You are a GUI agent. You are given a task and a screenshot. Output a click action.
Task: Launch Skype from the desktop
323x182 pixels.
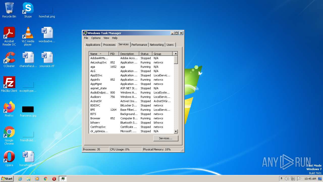(28, 10)
